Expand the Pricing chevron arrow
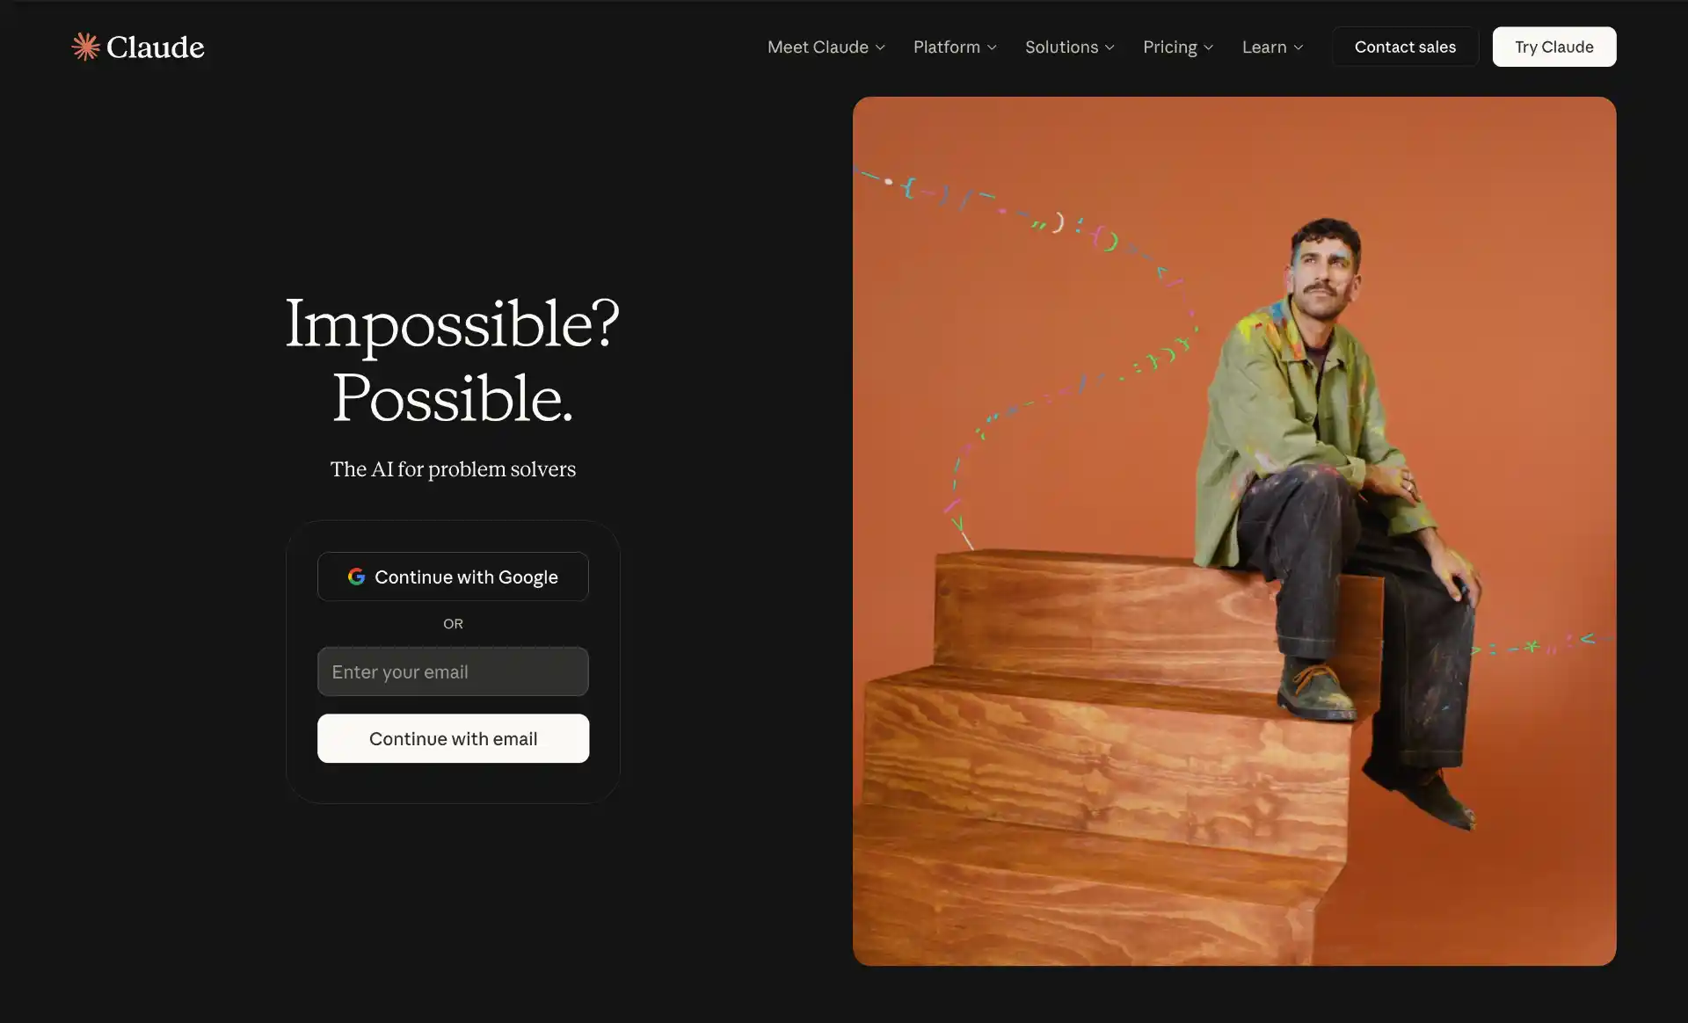Viewport: 1688px width, 1023px height. pos(1209,47)
